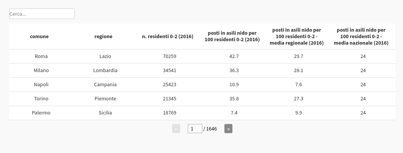Sort by the comune column header
This screenshot has width=403, height=153.
coord(39,36)
